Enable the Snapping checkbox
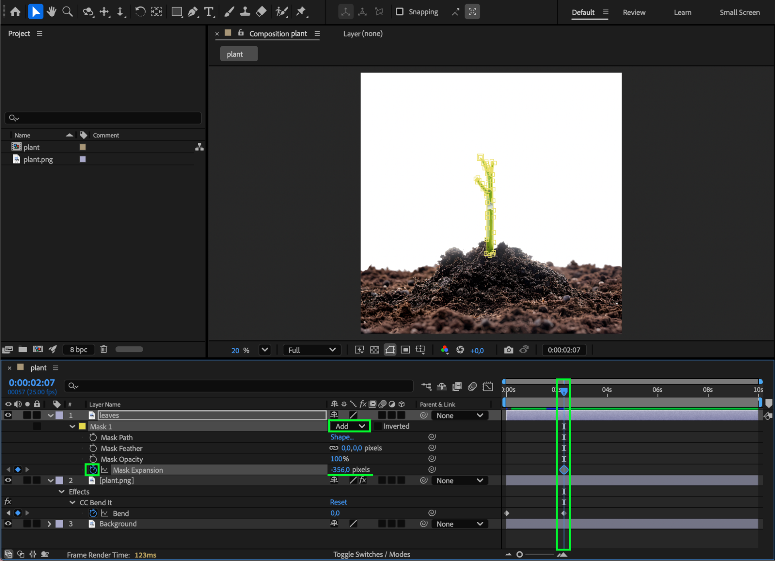 [x=399, y=12]
